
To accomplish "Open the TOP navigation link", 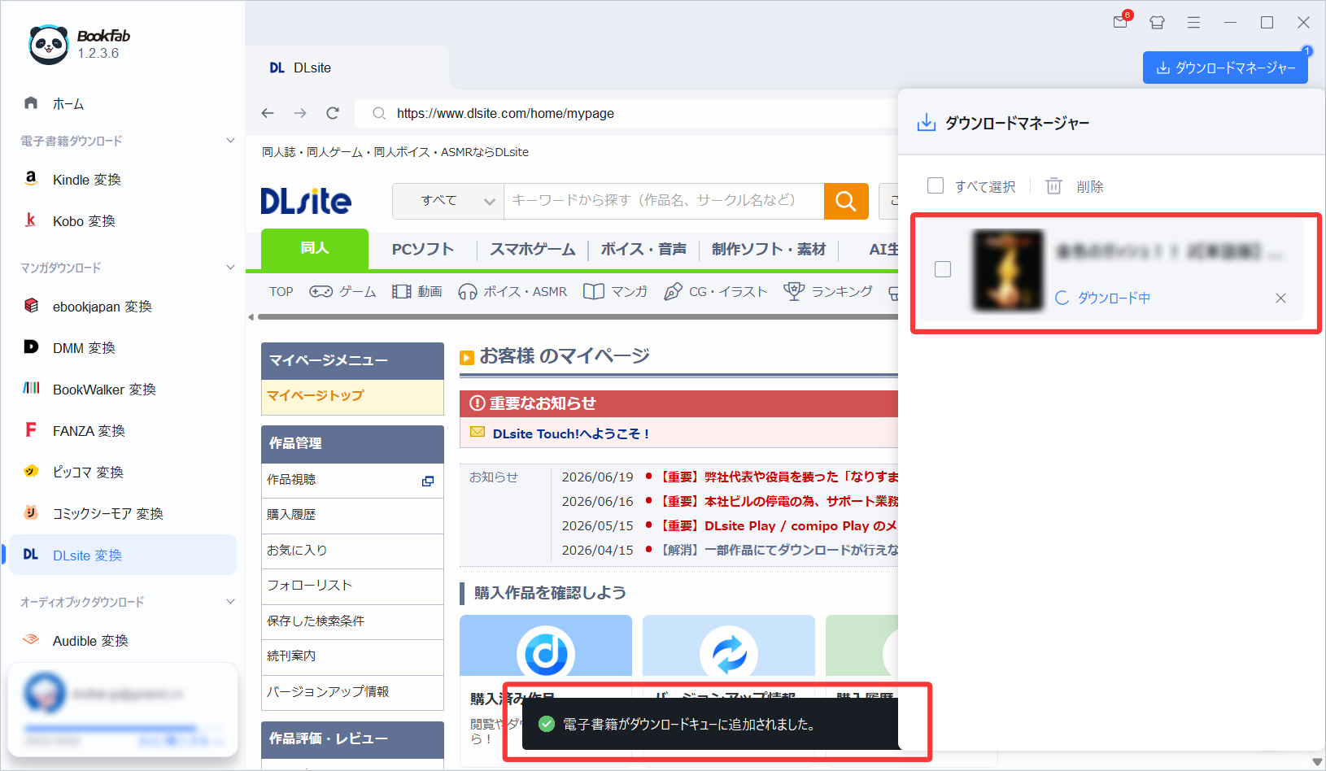I will point(281,291).
